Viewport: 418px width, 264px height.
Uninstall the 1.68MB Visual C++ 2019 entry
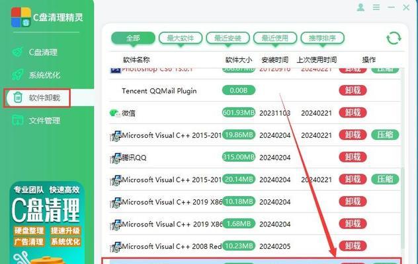point(353,224)
